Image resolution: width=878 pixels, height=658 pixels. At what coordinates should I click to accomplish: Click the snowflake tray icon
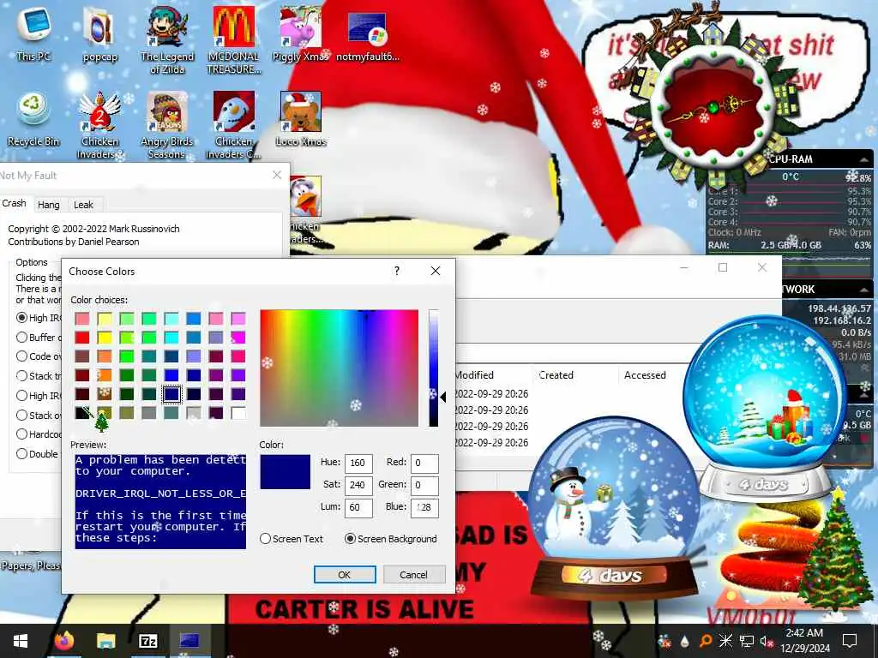(725, 641)
